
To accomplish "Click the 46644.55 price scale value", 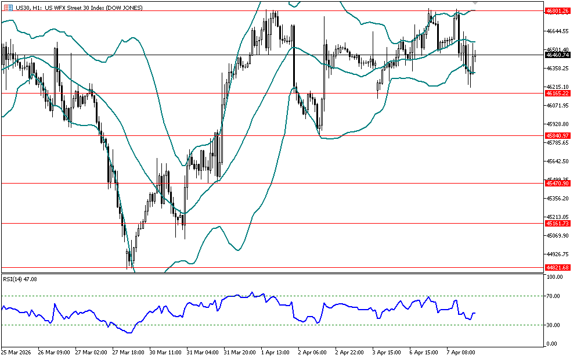I will point(557,31).
